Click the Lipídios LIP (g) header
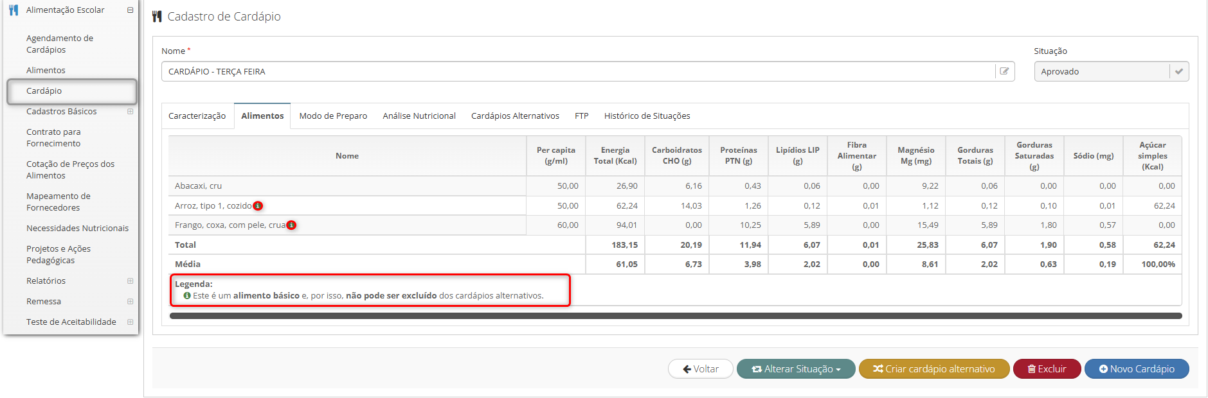The image size is (1208, 398). 798,156
